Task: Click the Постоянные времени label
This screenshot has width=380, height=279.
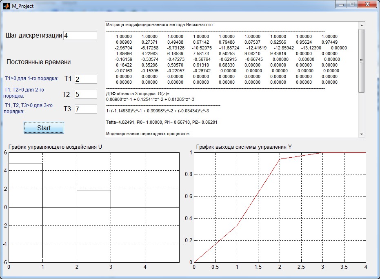Action: (38, 62)
